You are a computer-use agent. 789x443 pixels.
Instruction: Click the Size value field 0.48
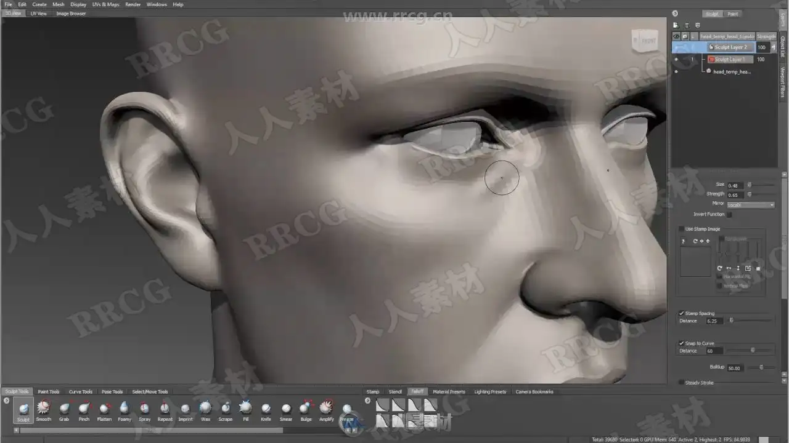[x=735, y=185]
